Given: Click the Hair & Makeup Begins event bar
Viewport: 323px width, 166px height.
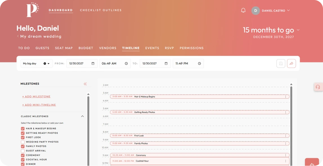Looking at the screenshot, I should (199, 97).
